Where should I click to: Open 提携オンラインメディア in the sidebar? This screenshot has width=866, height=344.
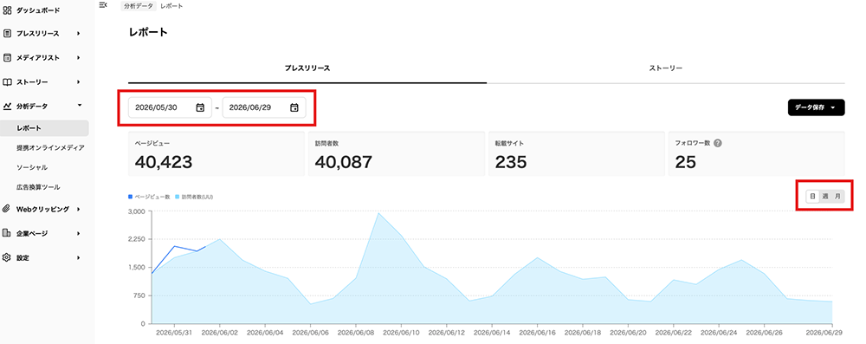[51, 147]
